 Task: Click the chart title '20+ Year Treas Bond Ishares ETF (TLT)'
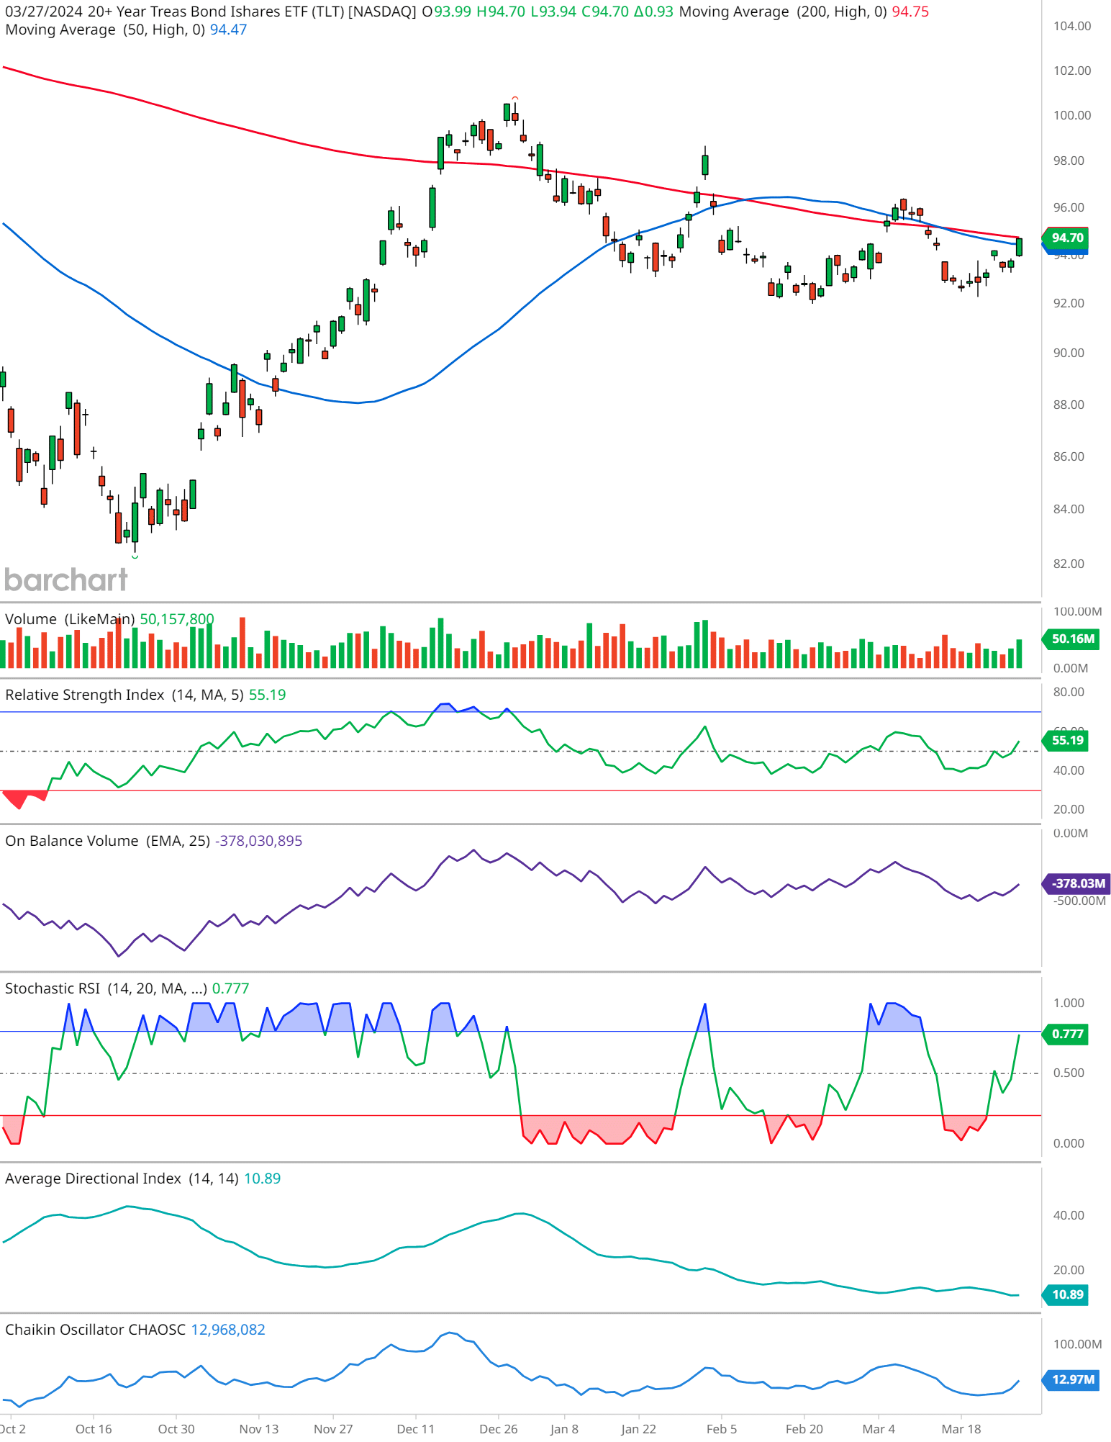[216, 12]
